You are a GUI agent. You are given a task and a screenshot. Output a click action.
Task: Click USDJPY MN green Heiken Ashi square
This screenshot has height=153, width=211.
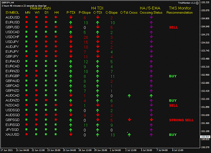point(26,42)
